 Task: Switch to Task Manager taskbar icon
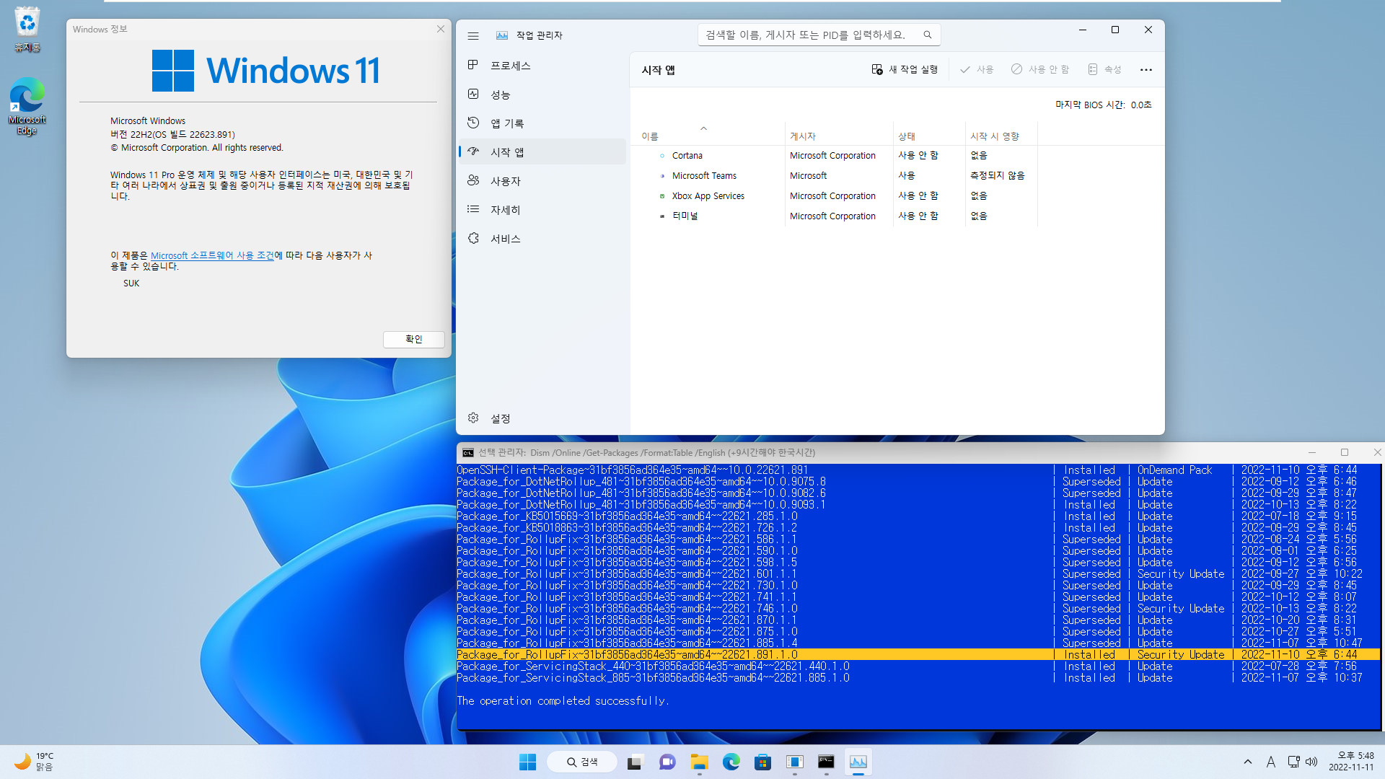tap(858, 762)
